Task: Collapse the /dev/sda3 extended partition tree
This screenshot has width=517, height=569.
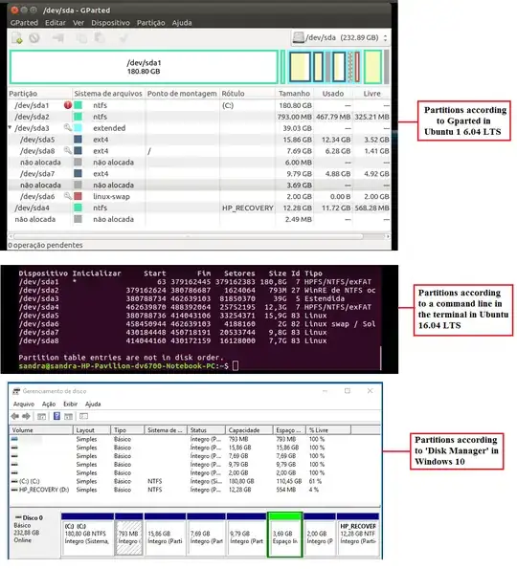Action: pyautogui.click(x=11, y=128)
